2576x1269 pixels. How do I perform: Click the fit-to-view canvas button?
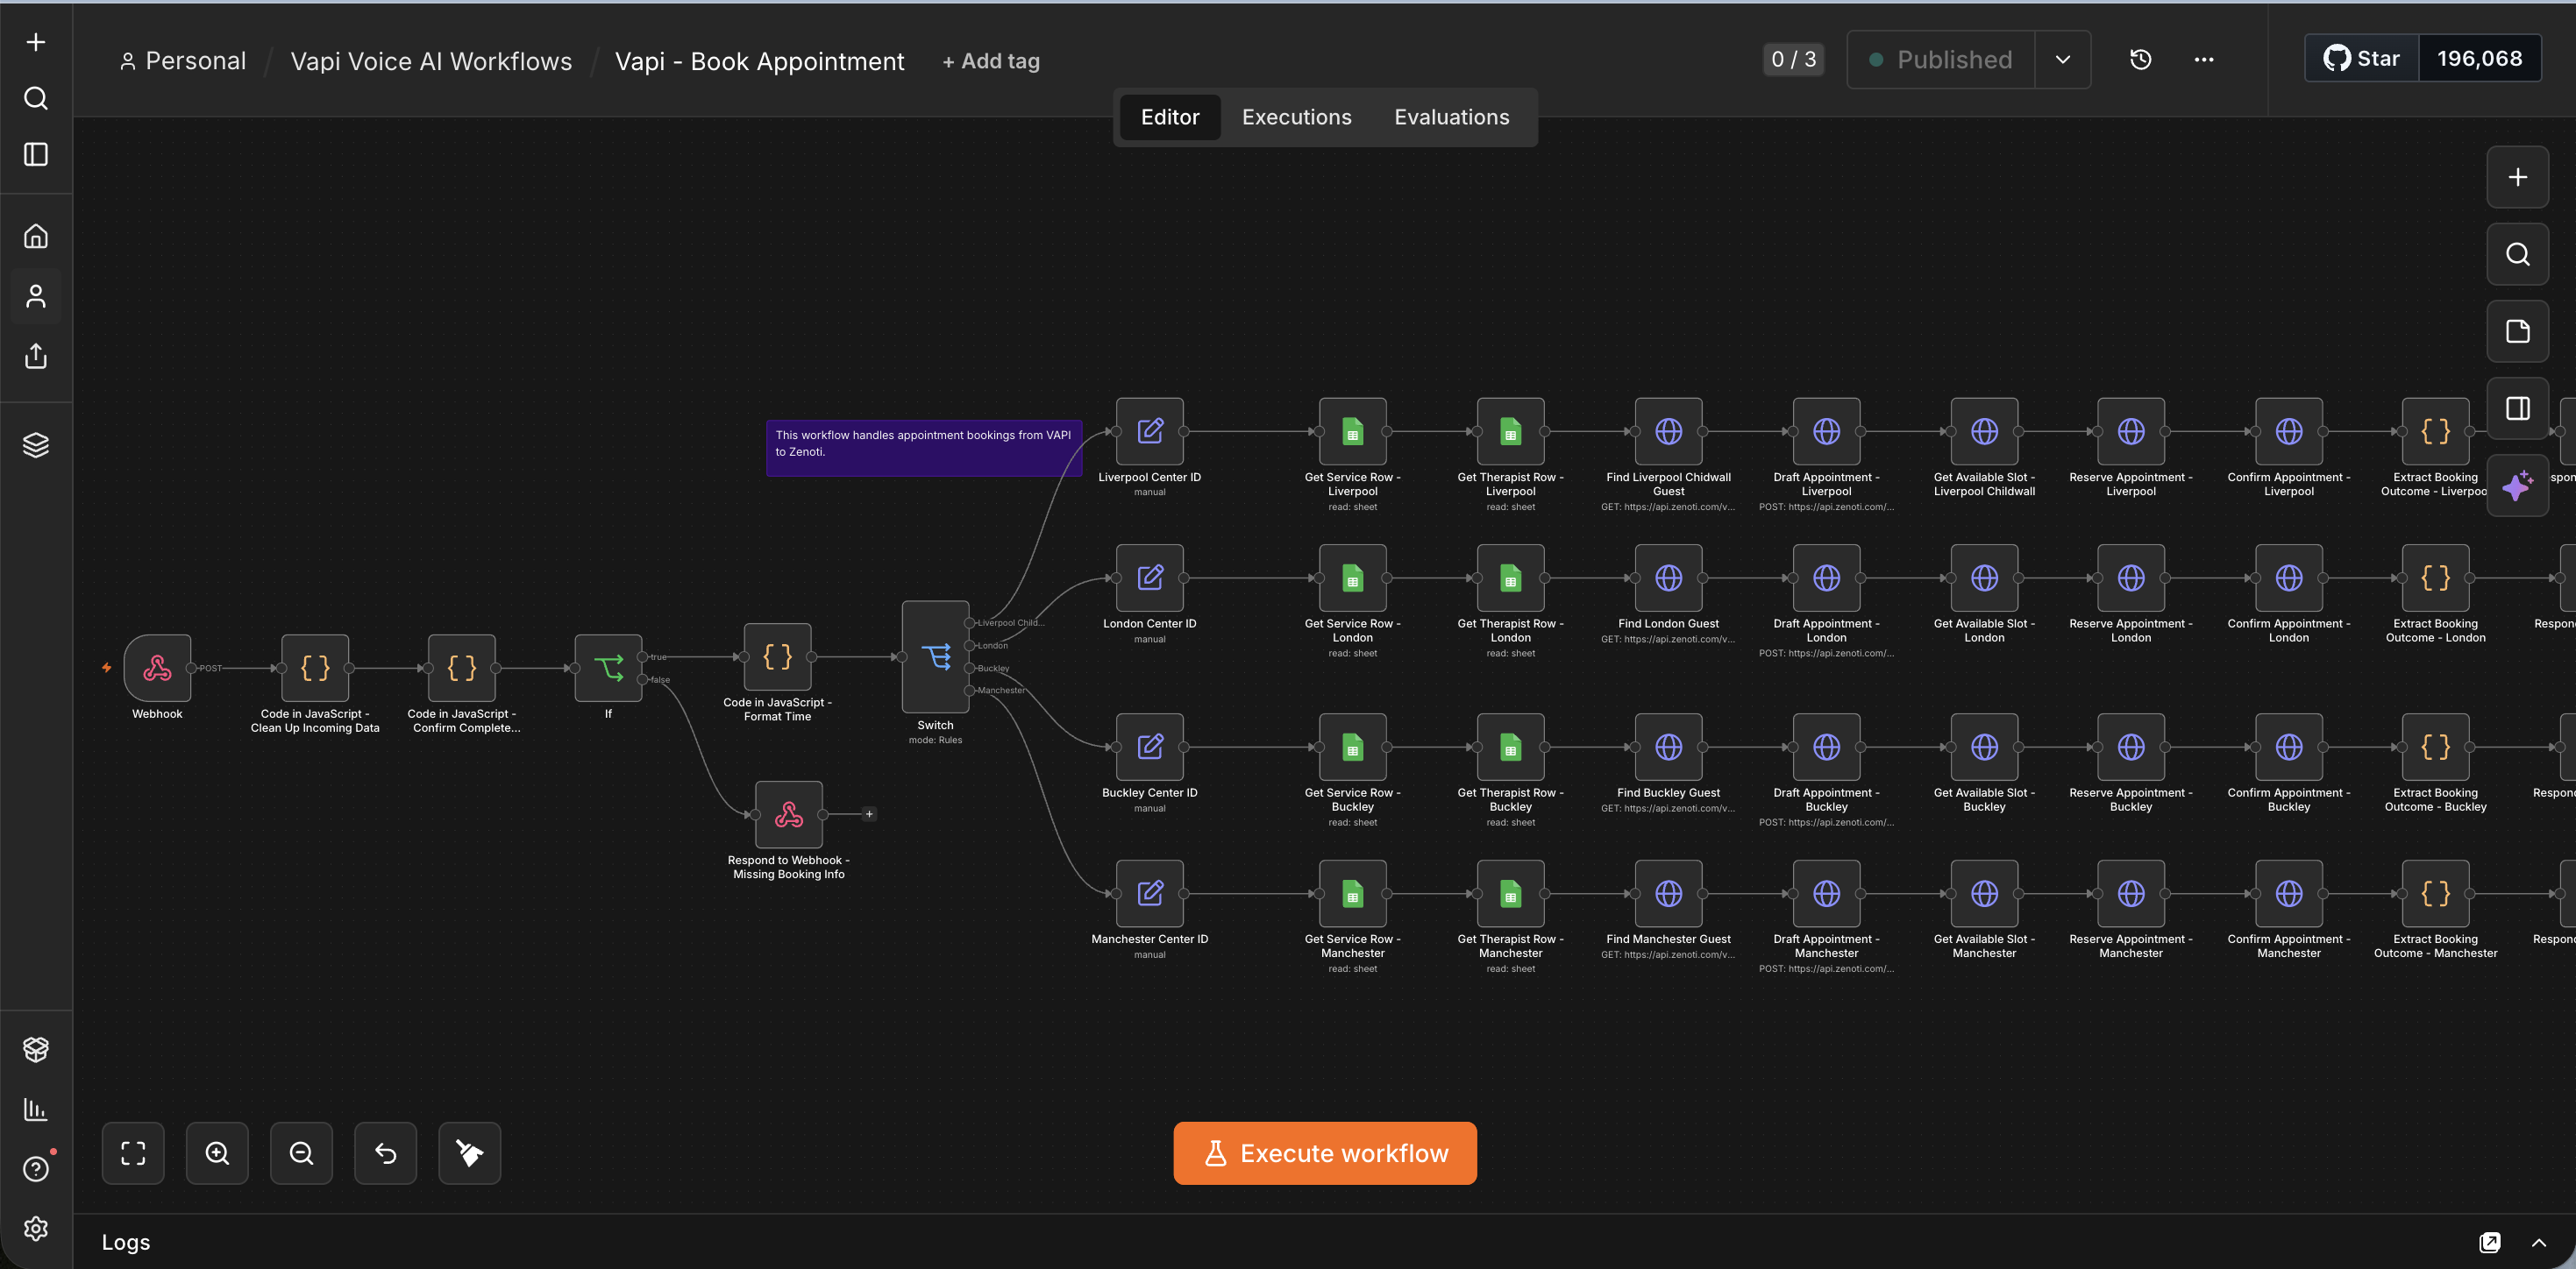133,1153
